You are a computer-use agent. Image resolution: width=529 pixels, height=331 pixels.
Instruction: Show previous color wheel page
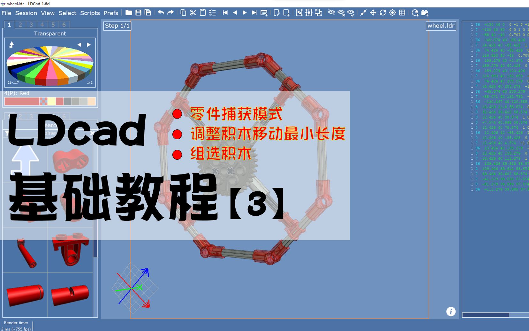(x=79, y=45)
